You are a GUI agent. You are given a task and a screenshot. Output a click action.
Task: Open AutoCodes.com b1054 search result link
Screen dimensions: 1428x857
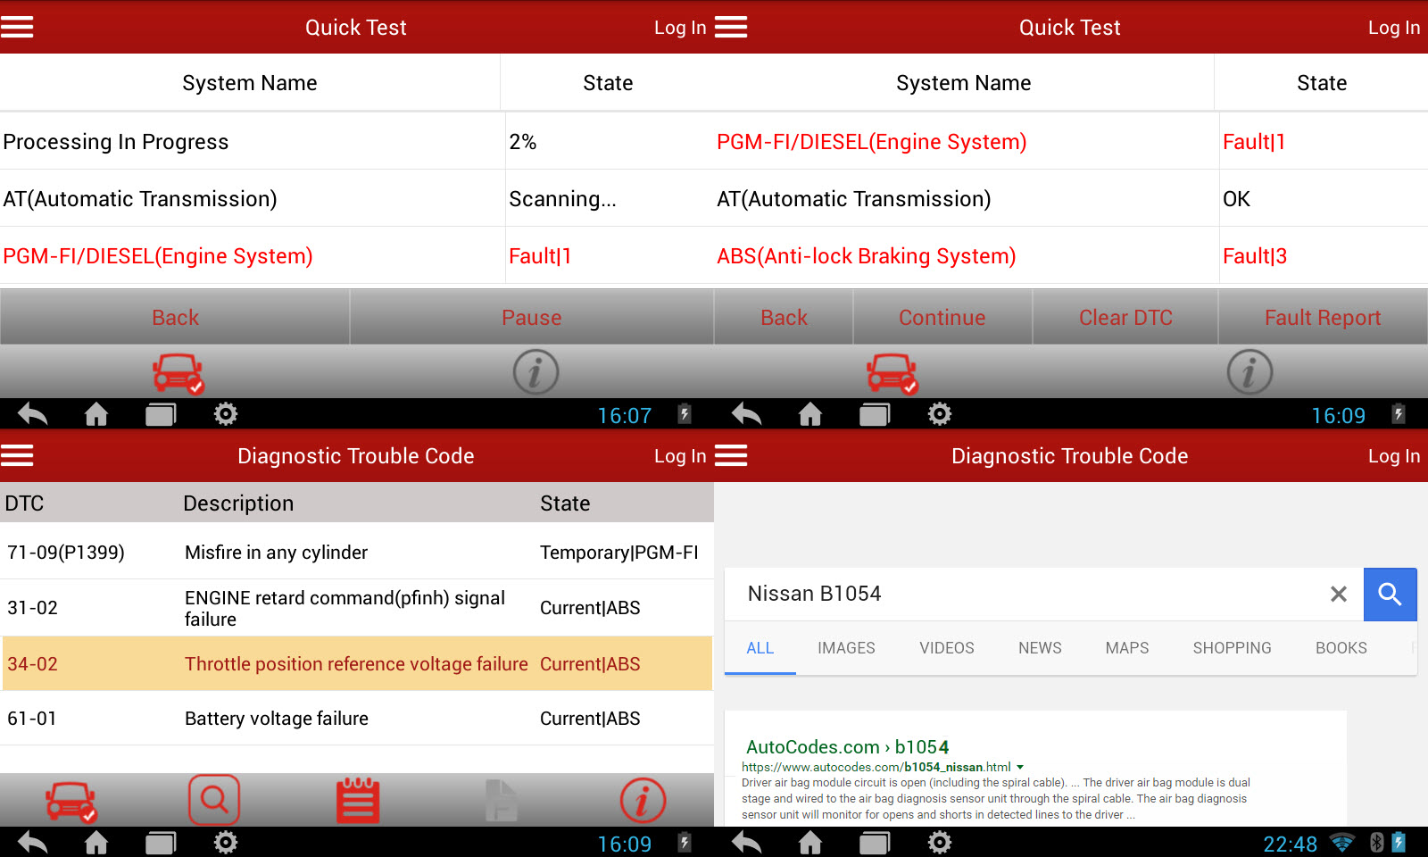point(847,747)
